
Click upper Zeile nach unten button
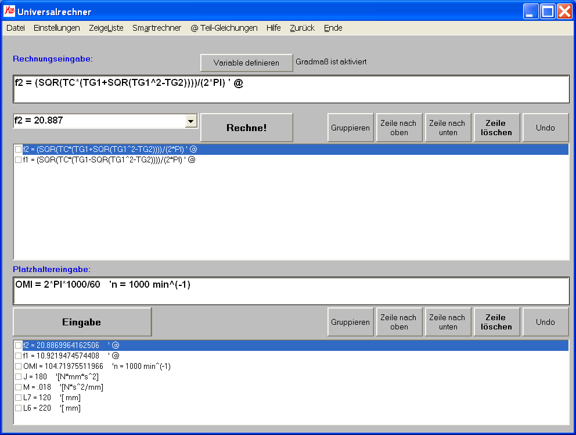pyautogui.click(x=448, y=128)
